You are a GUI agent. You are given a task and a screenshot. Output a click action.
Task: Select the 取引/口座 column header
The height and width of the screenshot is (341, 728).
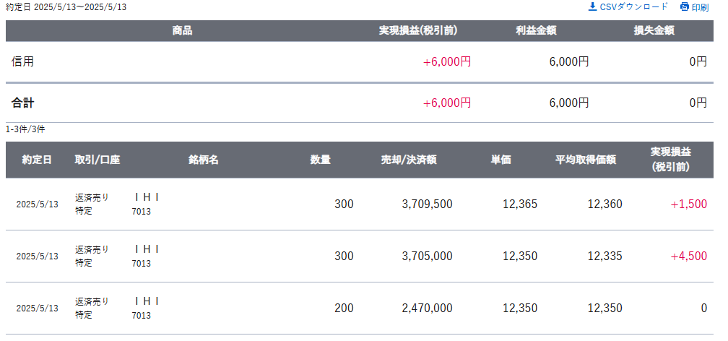pos(97,160)
